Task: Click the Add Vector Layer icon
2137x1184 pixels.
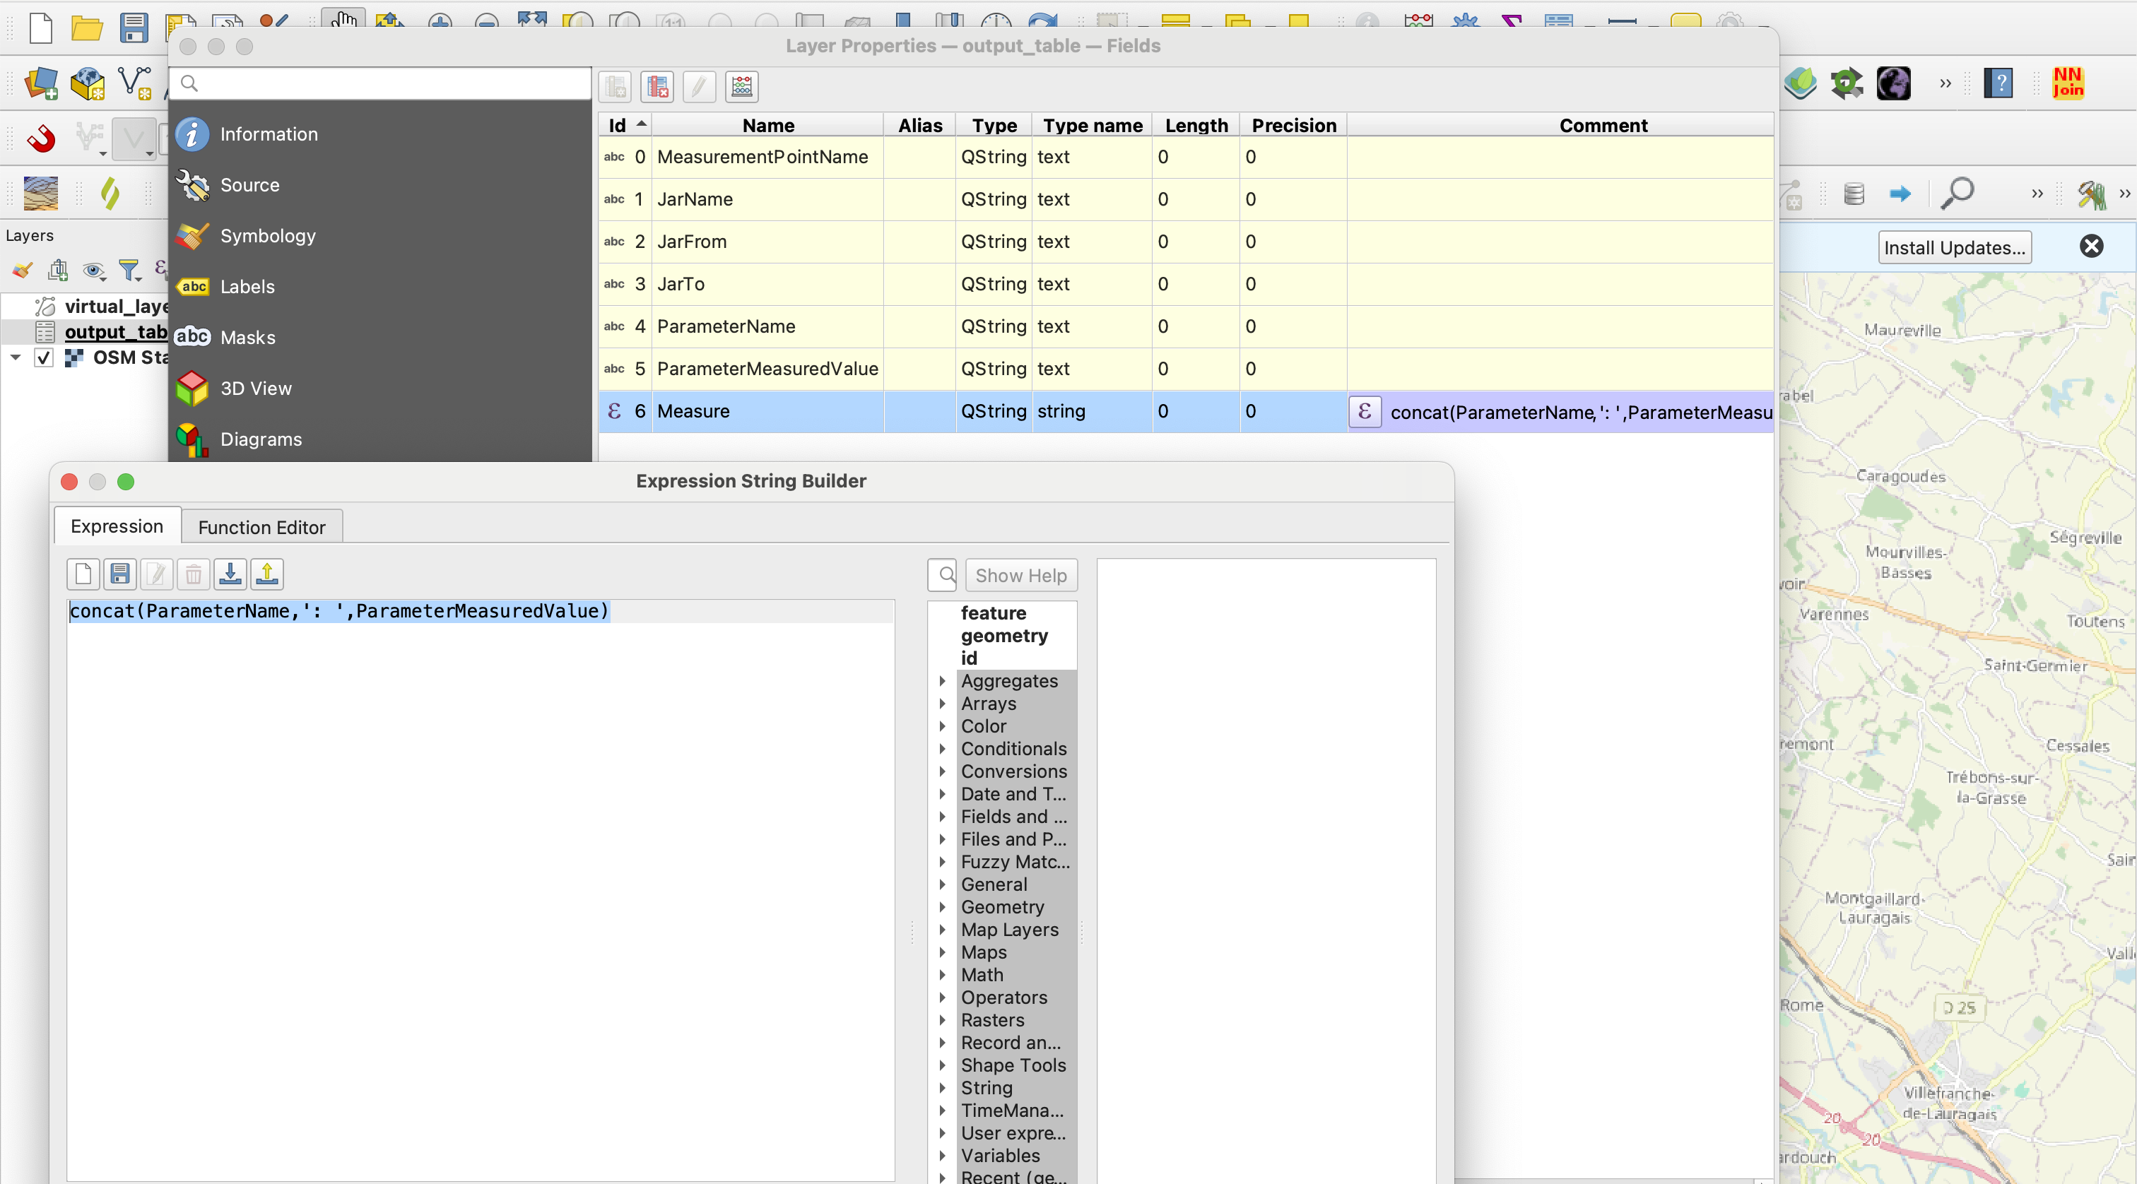Action: (x=134, y=83)
